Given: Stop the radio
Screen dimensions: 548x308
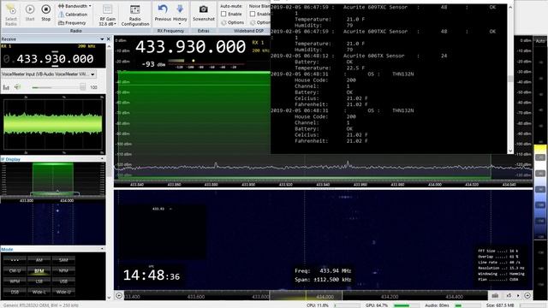Looking at the screenshot, I should tap(45, 13).
